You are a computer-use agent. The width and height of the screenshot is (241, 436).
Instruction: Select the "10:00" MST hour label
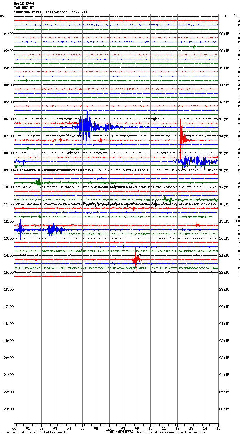point(9,187)
